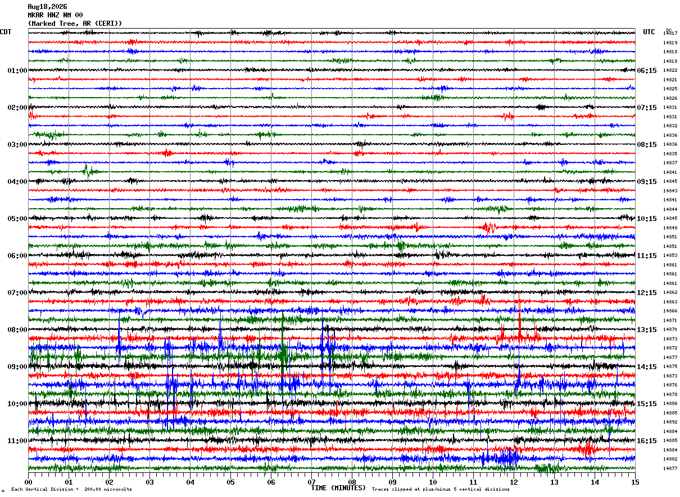
Task: Click the location text Marked Tree, AR (CERI)
Action: [75, 24]
